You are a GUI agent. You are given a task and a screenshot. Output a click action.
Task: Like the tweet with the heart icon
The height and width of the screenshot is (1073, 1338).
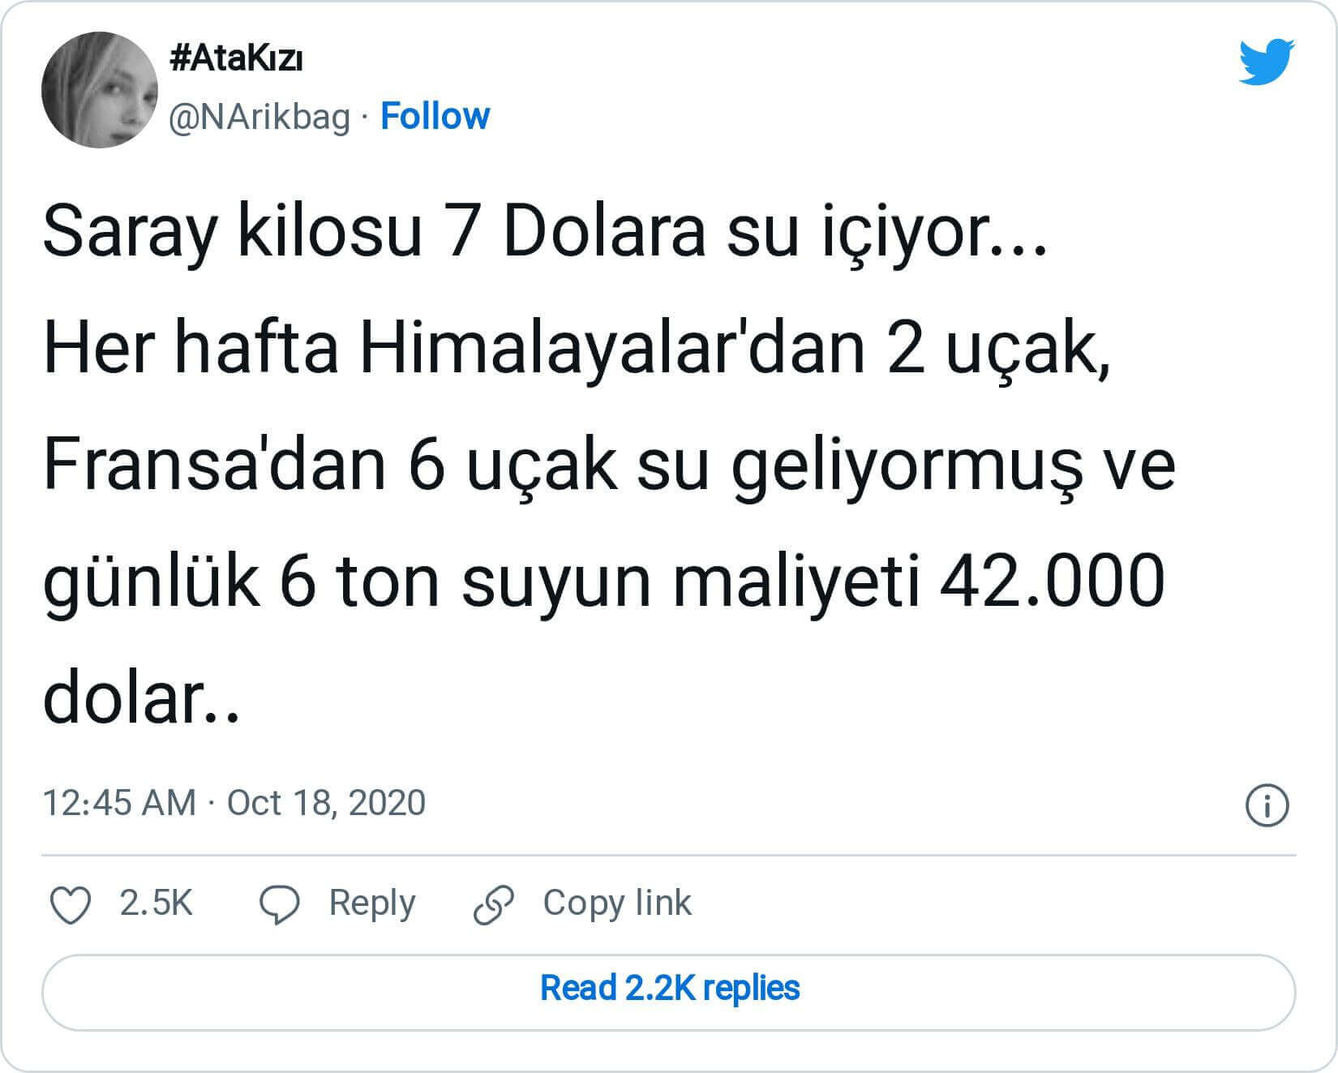click(71, 904)
